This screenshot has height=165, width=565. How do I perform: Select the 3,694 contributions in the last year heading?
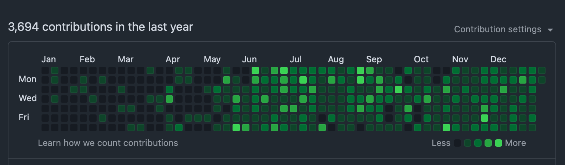pos(100,27)
